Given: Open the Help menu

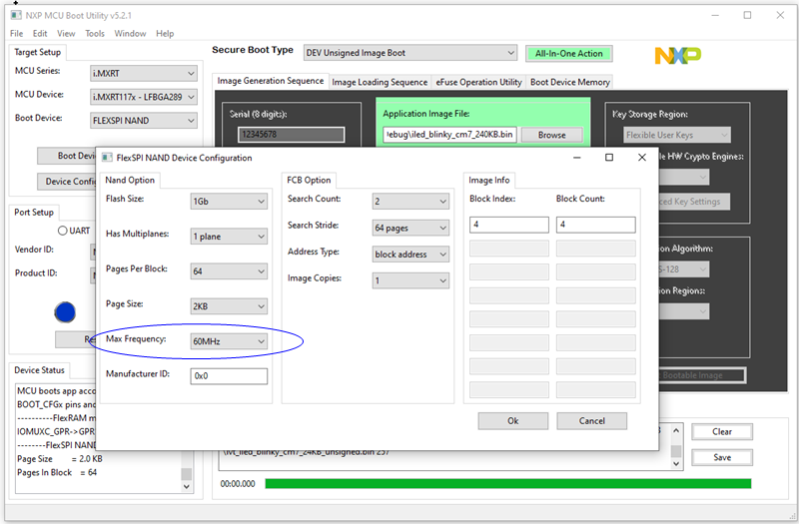Looking at the screenshot, I should click(x=165, y=34).
